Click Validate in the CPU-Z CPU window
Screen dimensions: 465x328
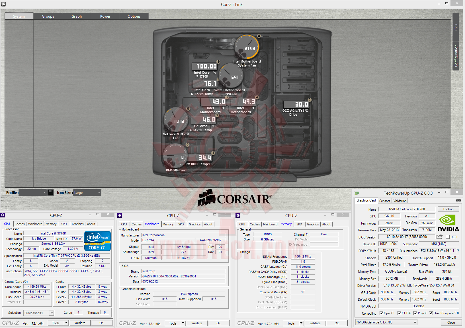click(x=80, y=323)
